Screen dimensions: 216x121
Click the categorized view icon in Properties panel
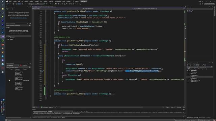(x=188, y=11)
